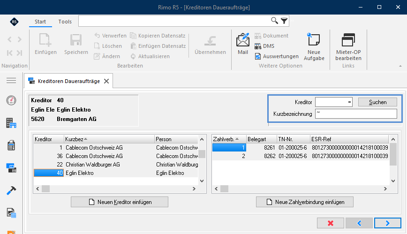Go to next record navigation arrow
The height and width of the screenshot is (234, 407).
click(20, 39)
